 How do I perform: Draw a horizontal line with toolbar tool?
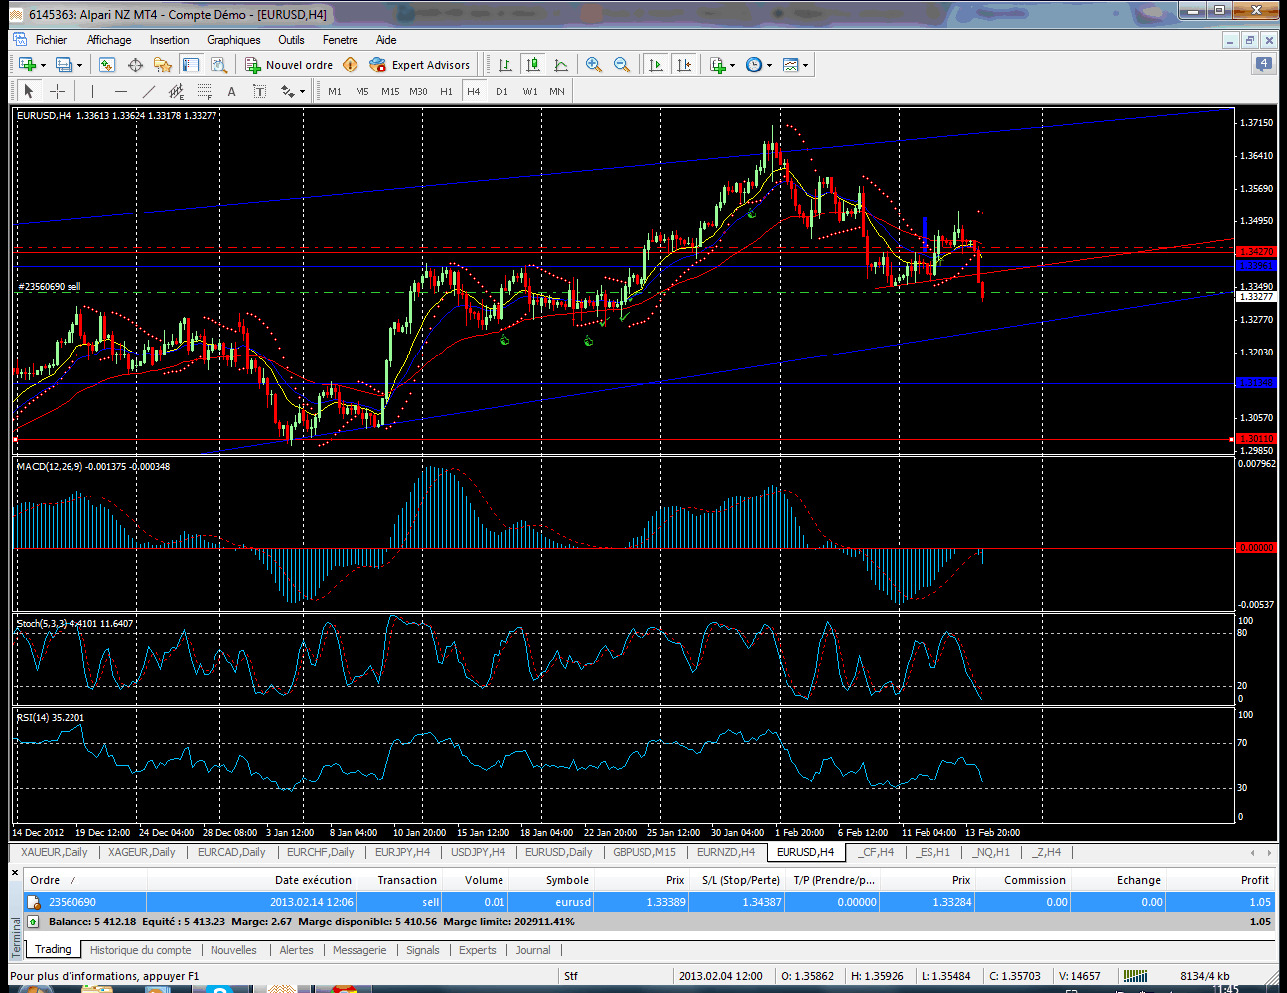121,91
